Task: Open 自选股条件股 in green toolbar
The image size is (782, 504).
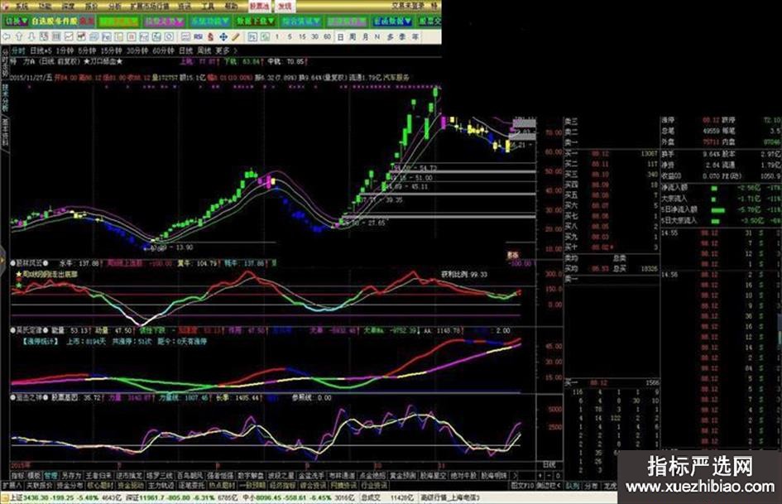Action: pos(54,21)
